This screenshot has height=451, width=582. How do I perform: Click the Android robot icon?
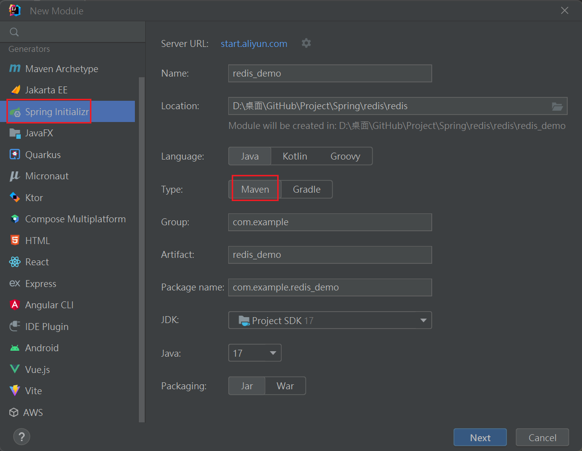[15, 348]
